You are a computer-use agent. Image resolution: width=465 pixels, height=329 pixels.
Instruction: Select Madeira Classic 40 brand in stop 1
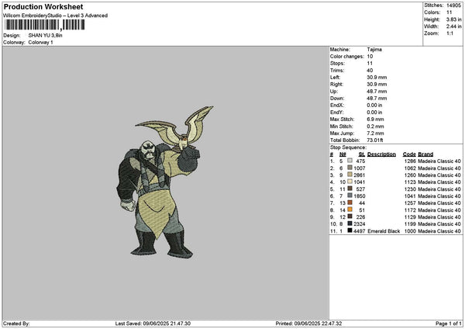[x=439, y=161]
